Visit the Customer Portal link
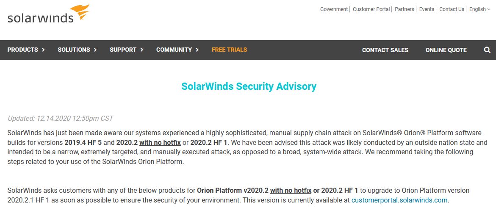The height and width of the screenshot is (208, 496). [371, 9]
